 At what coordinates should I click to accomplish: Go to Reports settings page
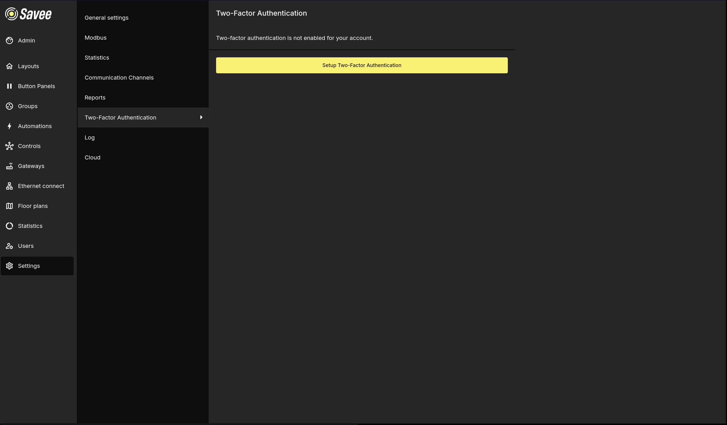point(95,98)
